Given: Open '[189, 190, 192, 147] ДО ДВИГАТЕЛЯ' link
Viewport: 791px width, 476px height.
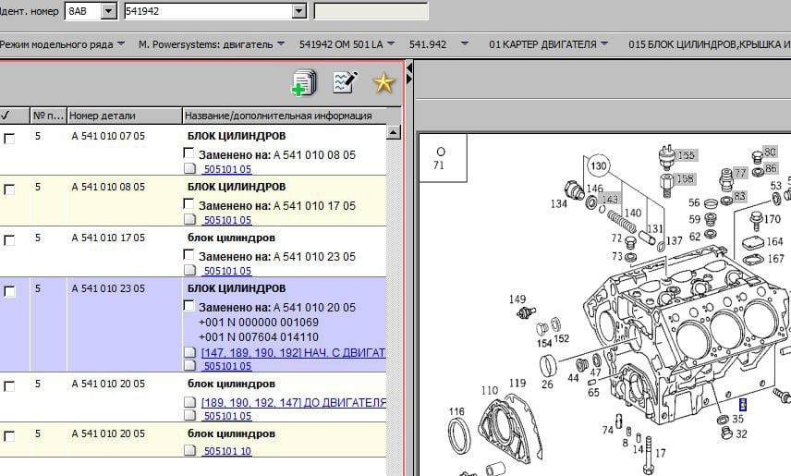Looking at the screenshot, I should click(293, 402).
